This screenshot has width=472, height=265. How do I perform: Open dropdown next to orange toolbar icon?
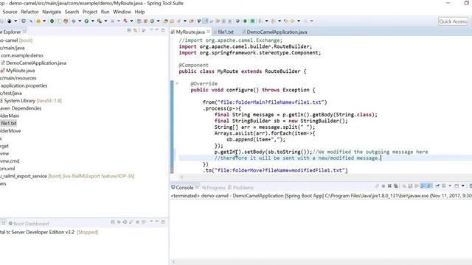[x=44, y=21]
